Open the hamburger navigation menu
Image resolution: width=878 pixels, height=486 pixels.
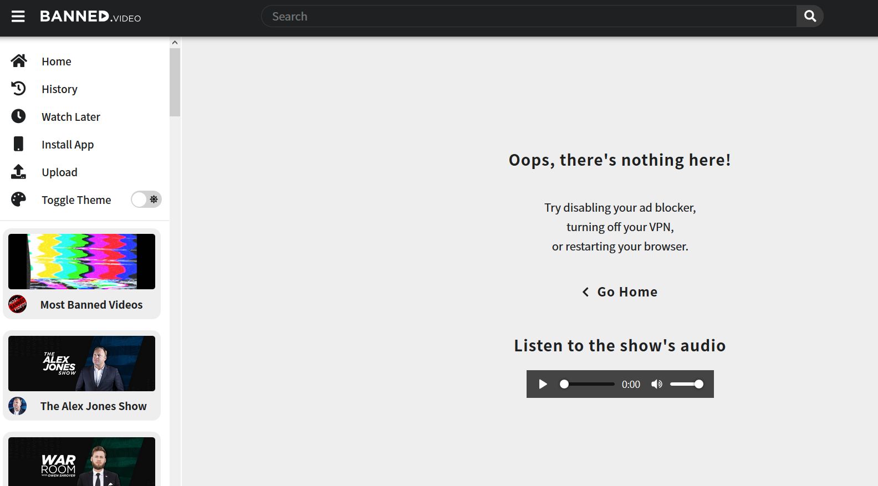(18, 17)
